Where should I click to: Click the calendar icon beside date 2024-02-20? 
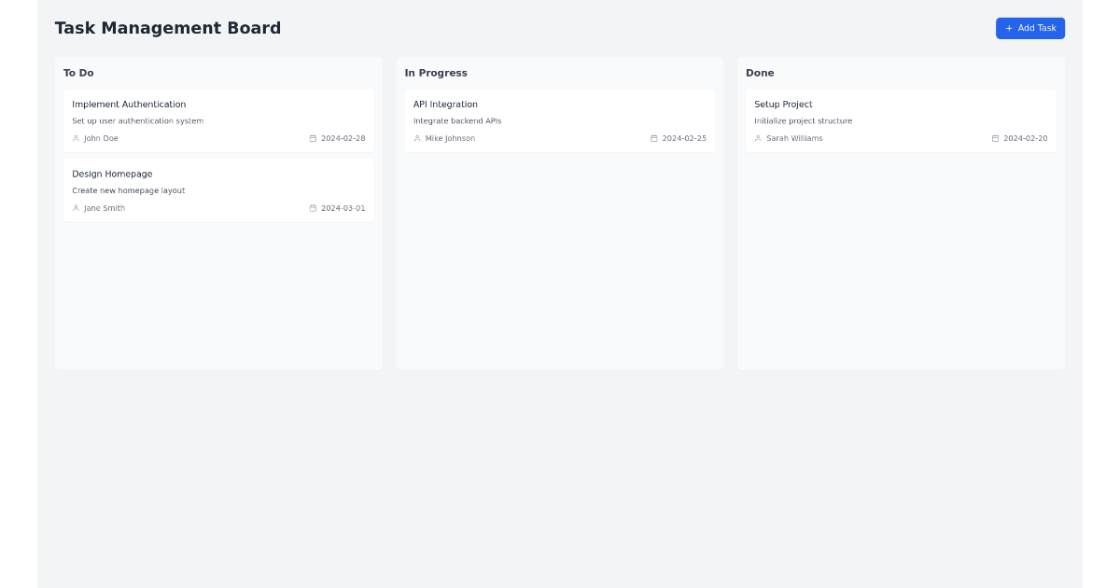996,138
